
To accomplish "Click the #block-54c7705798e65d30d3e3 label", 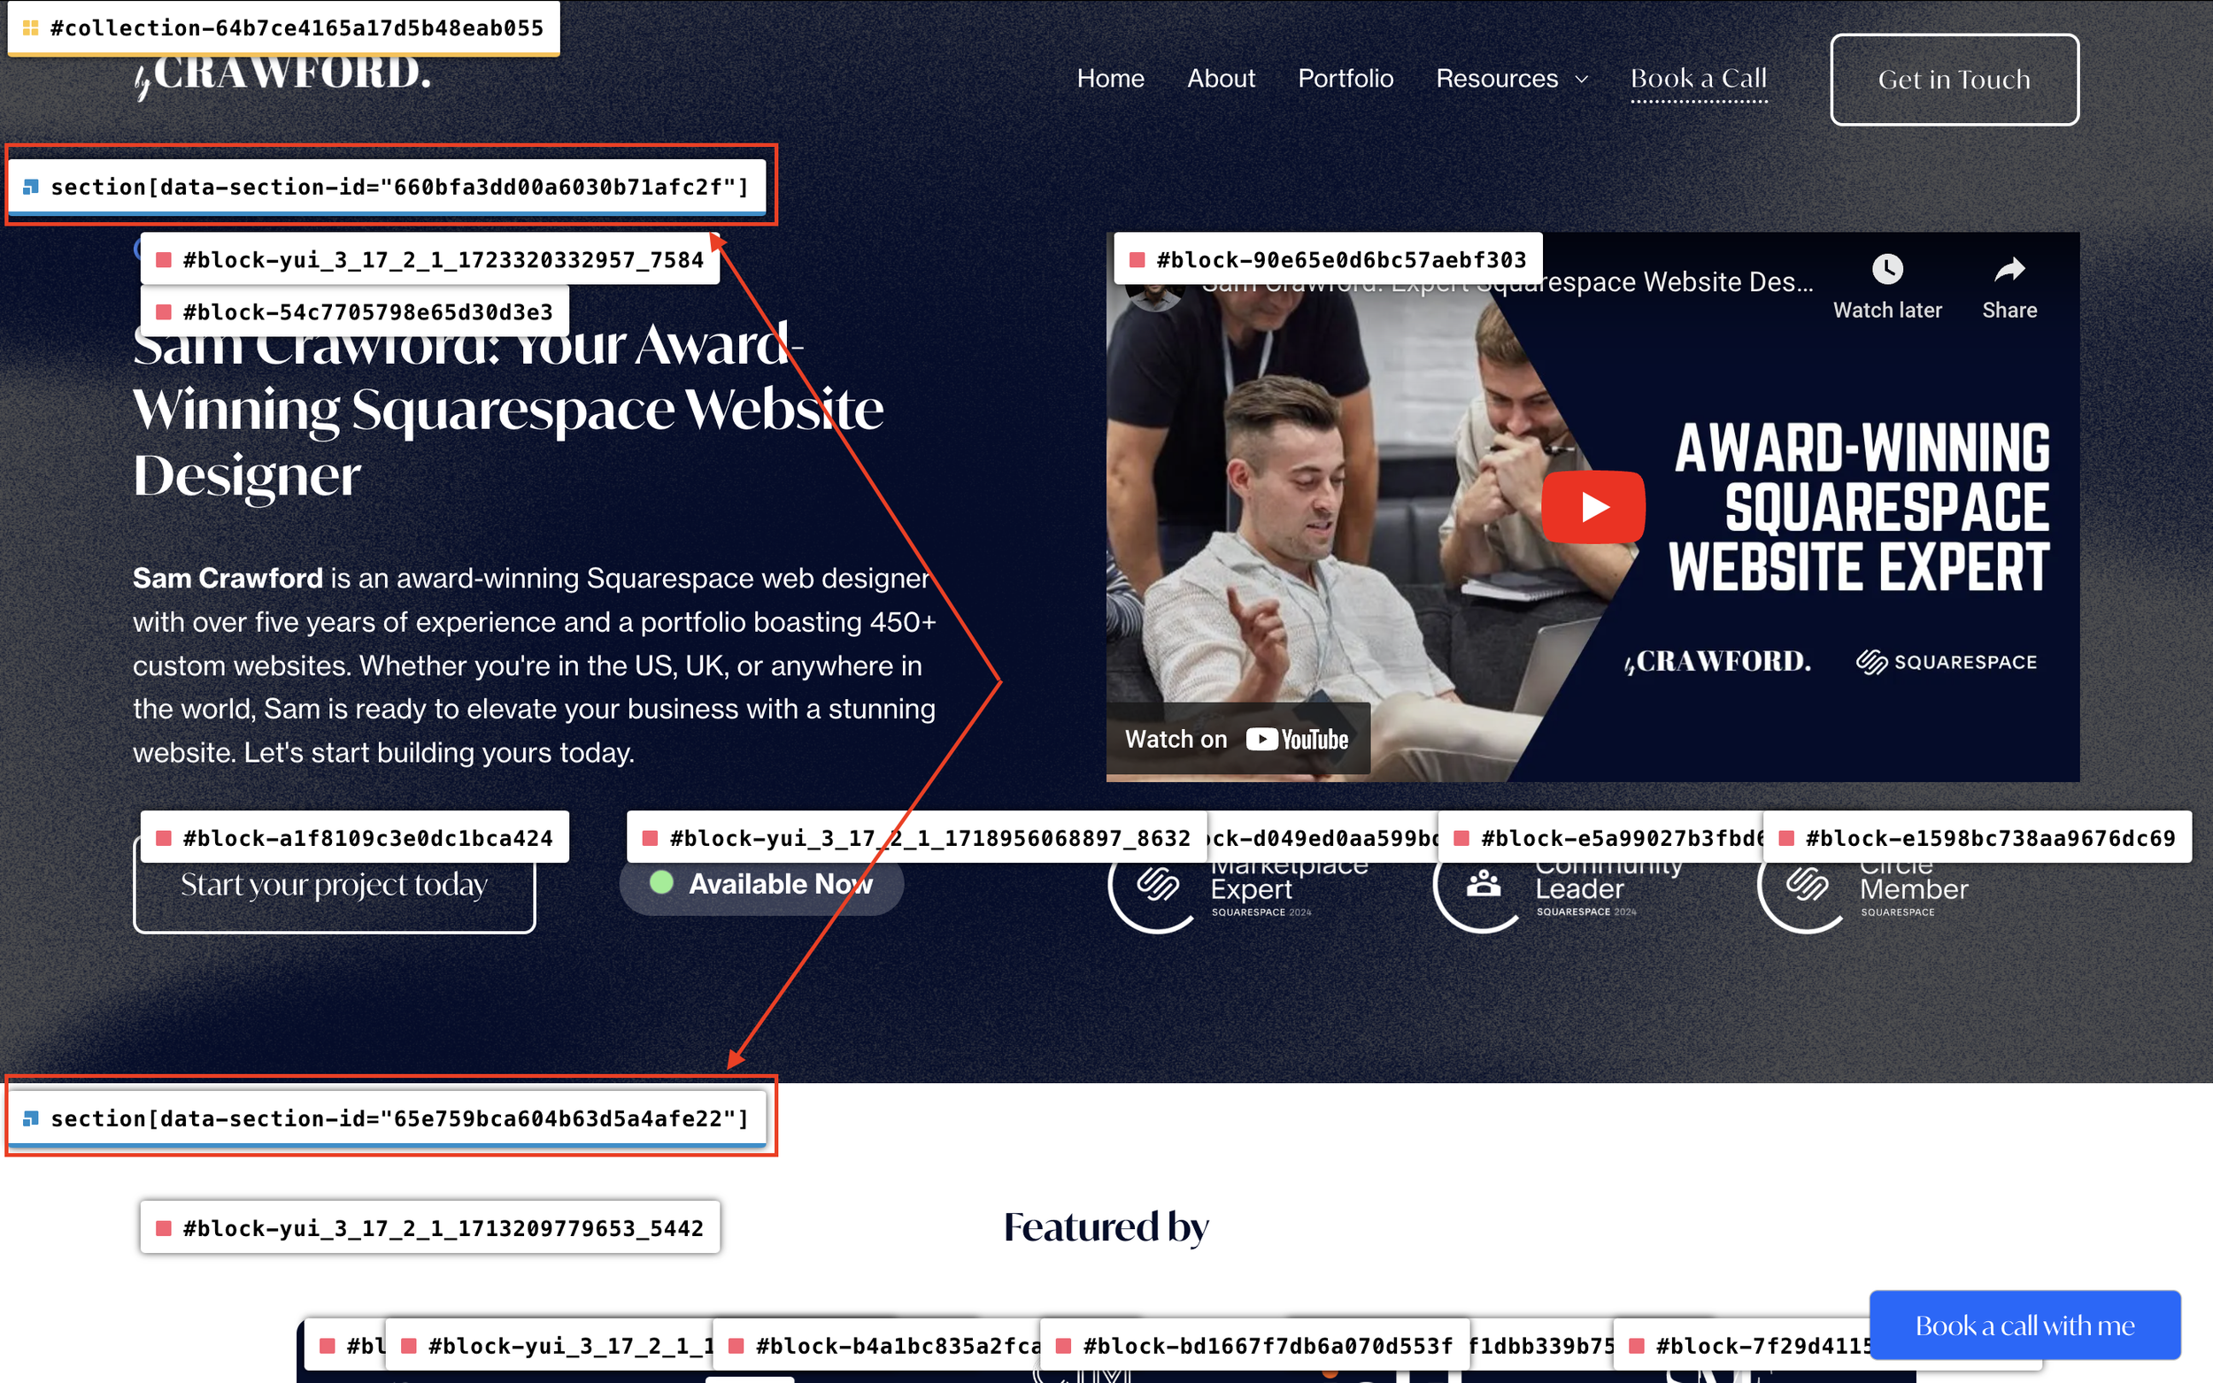I will tap(354, 312).
